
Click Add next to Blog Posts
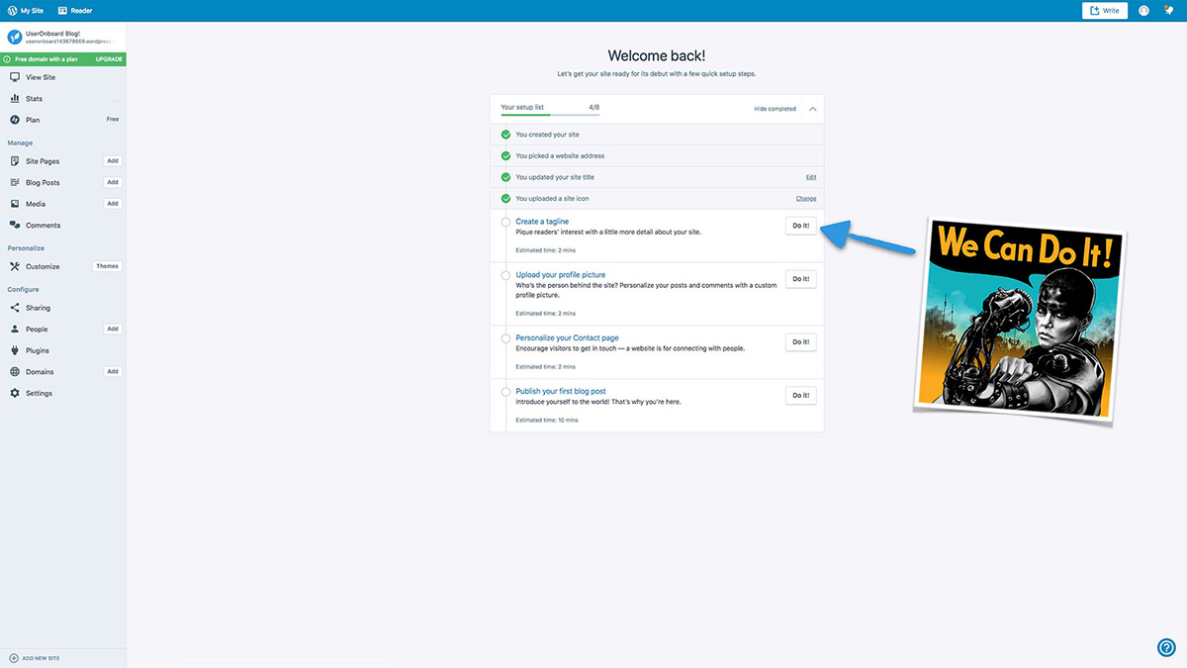point(113,182)
